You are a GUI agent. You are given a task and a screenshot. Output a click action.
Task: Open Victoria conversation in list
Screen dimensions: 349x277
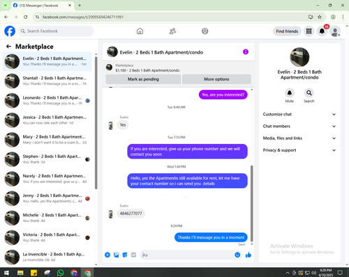[47, 237]
